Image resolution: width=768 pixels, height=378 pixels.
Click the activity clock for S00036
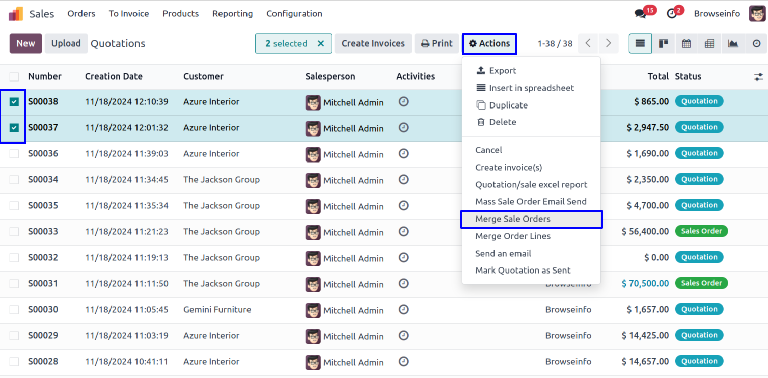point(404,153)
